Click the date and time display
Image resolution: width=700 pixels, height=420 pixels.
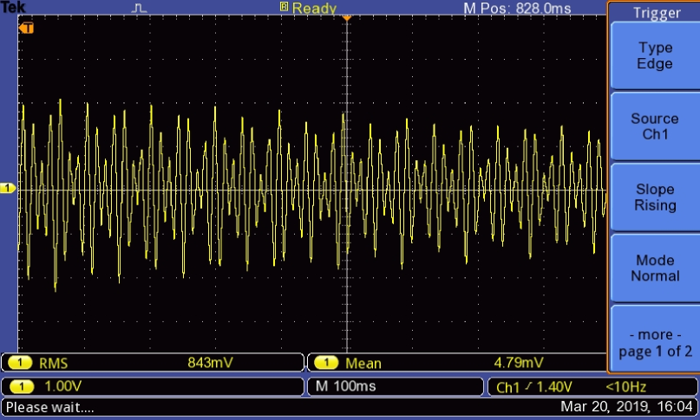626,406
